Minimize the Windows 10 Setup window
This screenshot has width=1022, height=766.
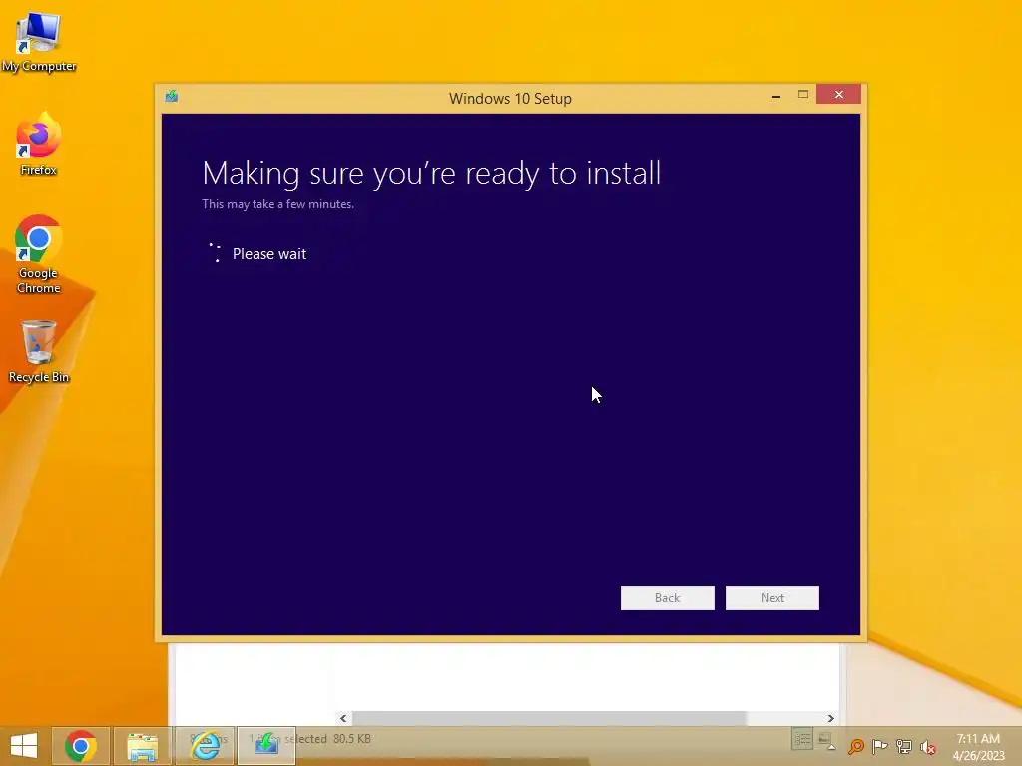(x=776, y=96)
